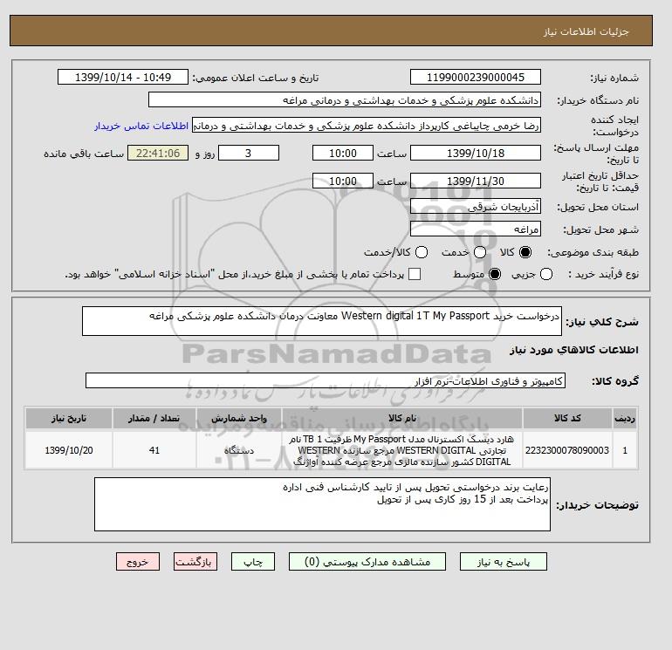Click the unit cell دستگاه
Viewport: 672px width, 650px height.
(239, 450)
